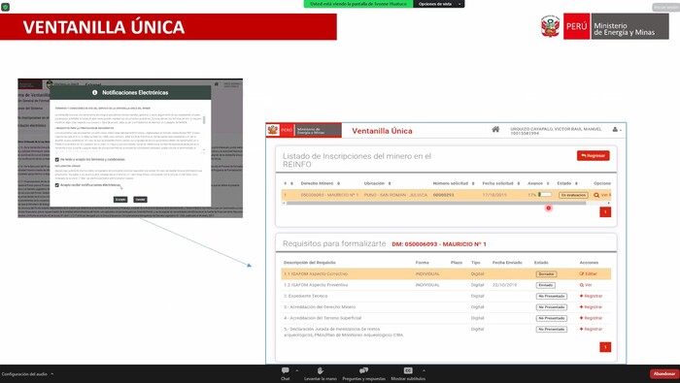Image resolution: width=680 pixels, height=383 pixels.
Task: Click 'PUNO - SAN ROMAN - JULIACA' cell
Action: (395, 195)
